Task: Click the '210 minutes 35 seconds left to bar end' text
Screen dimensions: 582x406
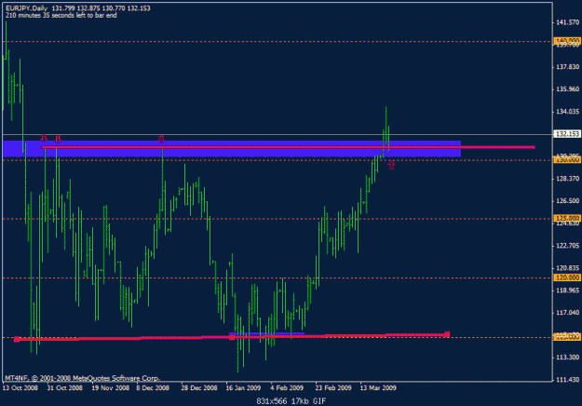Action: 61,15
